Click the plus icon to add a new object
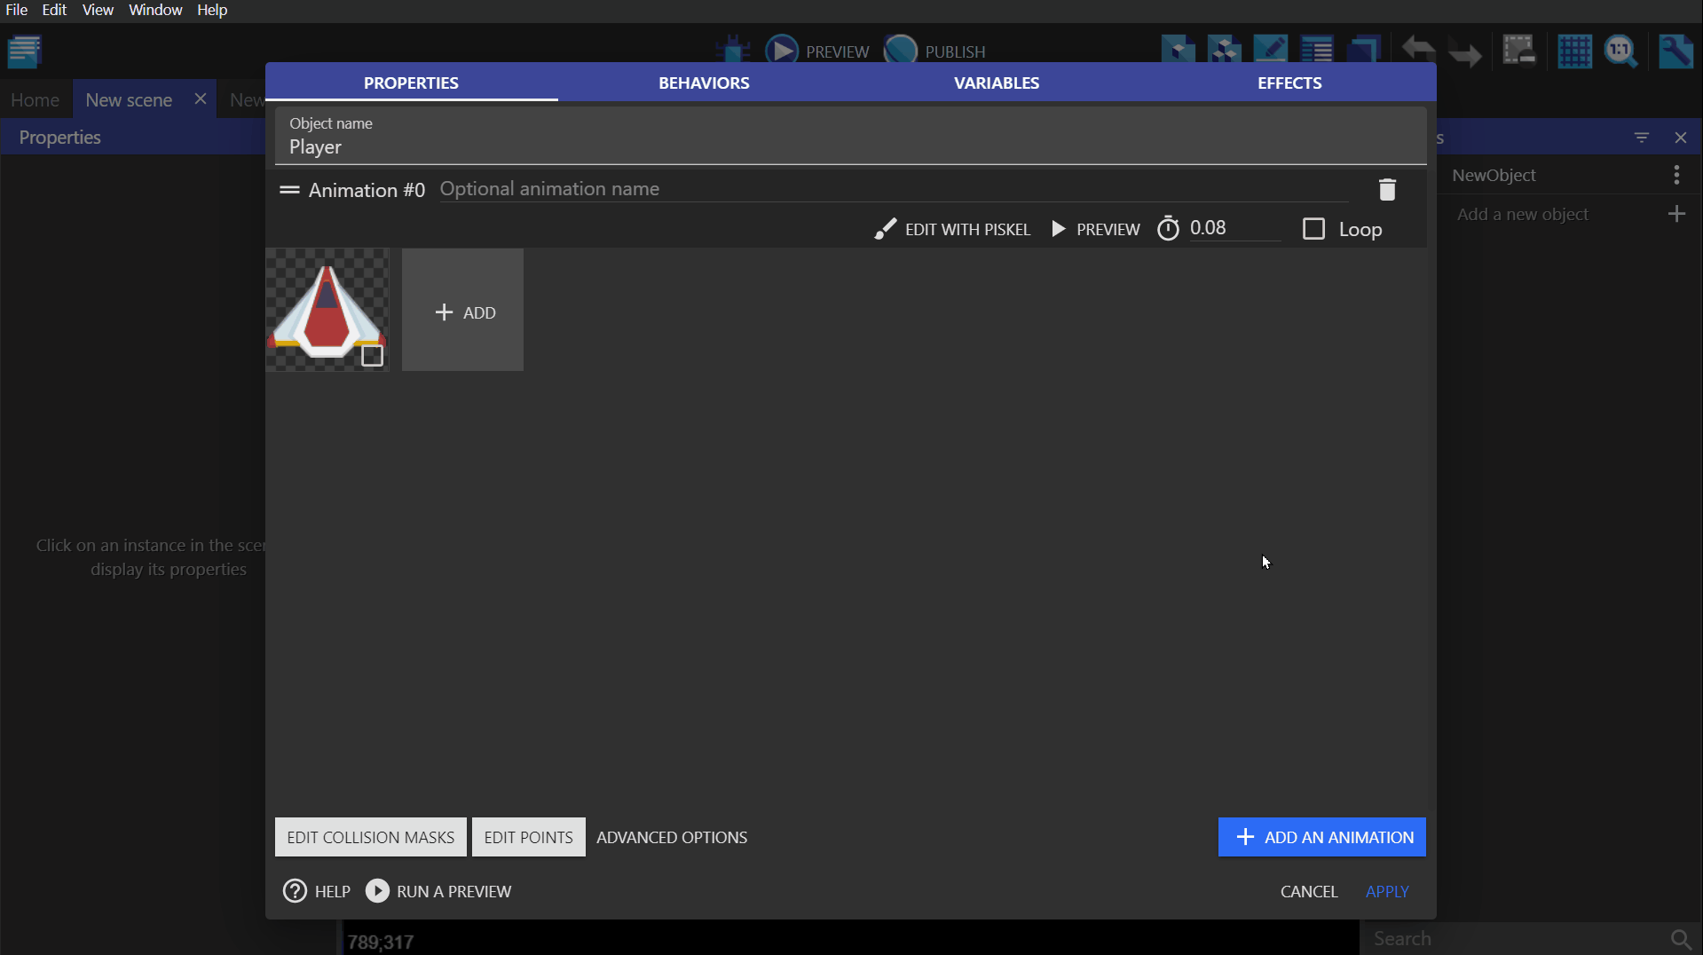This screenshot has height=955, width=1703. [x=1676, y=214]
